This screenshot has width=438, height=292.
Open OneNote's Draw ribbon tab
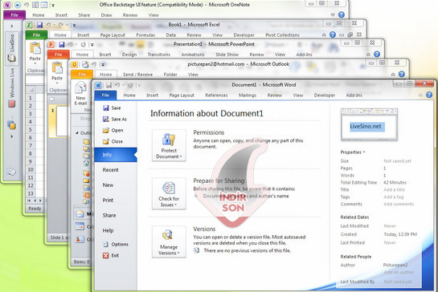[106, 15]
